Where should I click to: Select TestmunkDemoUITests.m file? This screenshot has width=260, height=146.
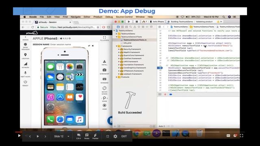135,40
